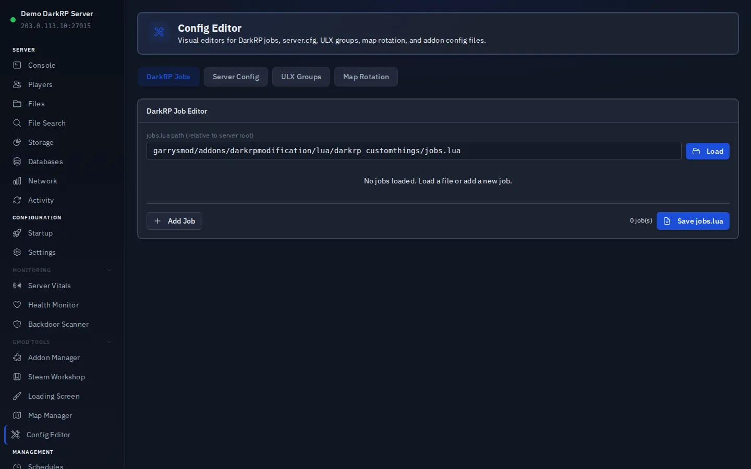
Task: Click the Storage pie chart icon
Action: point(17,142)
